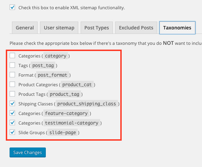Uncheck the Shipping Classes checkbox
The height and width of the screenshot is (167, 202).
[12, 103]
